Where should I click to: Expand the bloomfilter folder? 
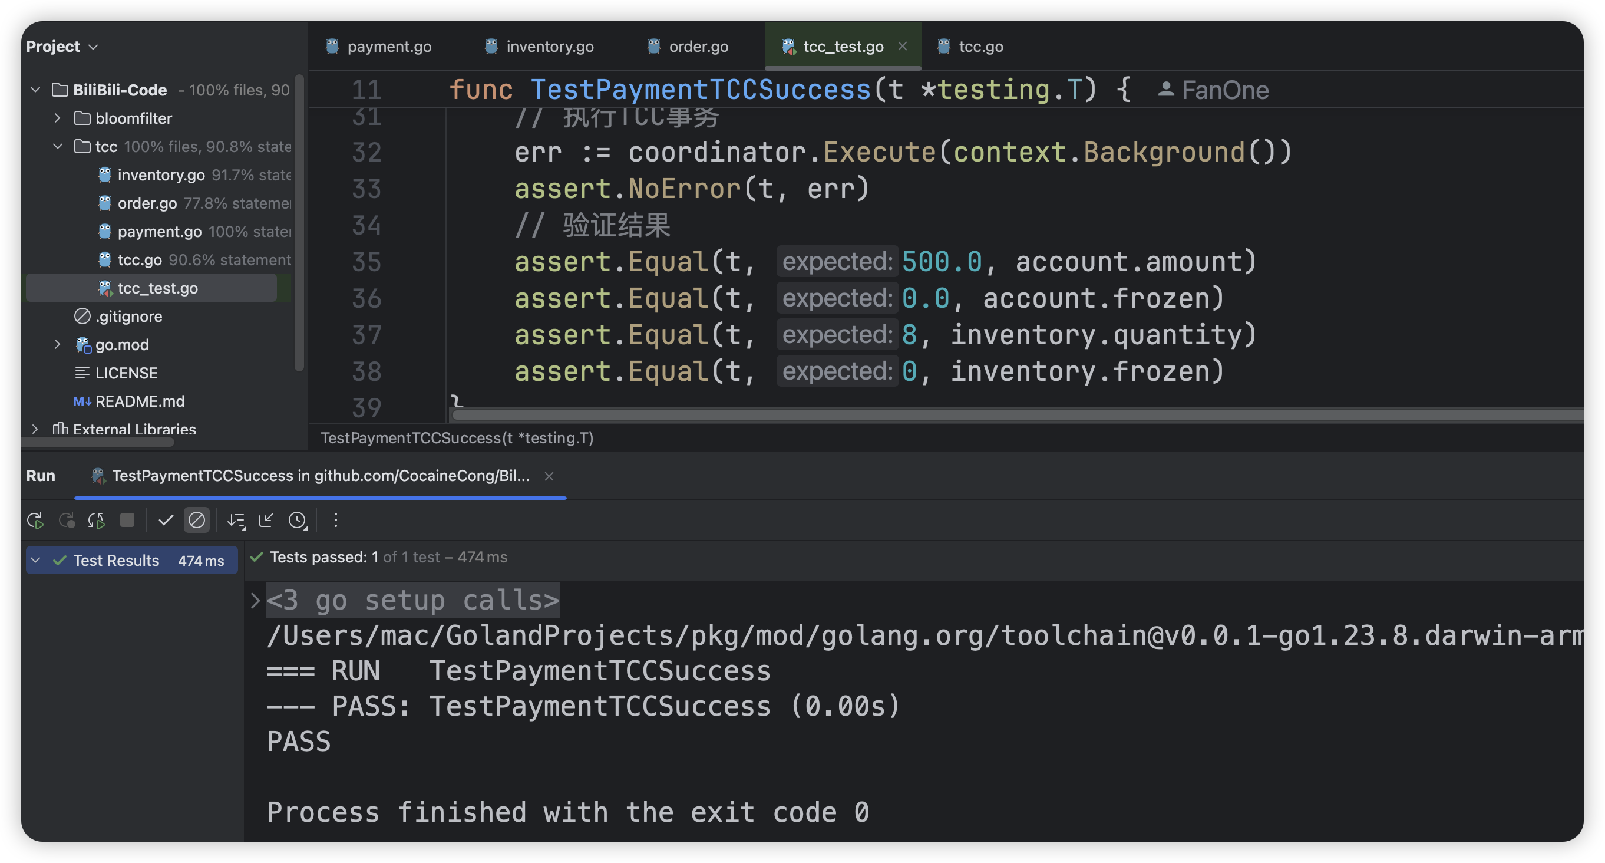[x=57, y=118]
